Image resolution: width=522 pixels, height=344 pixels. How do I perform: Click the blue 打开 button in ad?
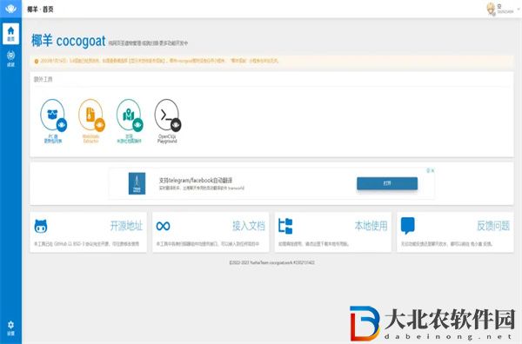(x=387, y=183)
